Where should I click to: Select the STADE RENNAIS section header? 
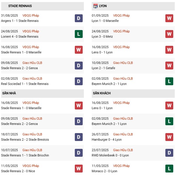42,6
